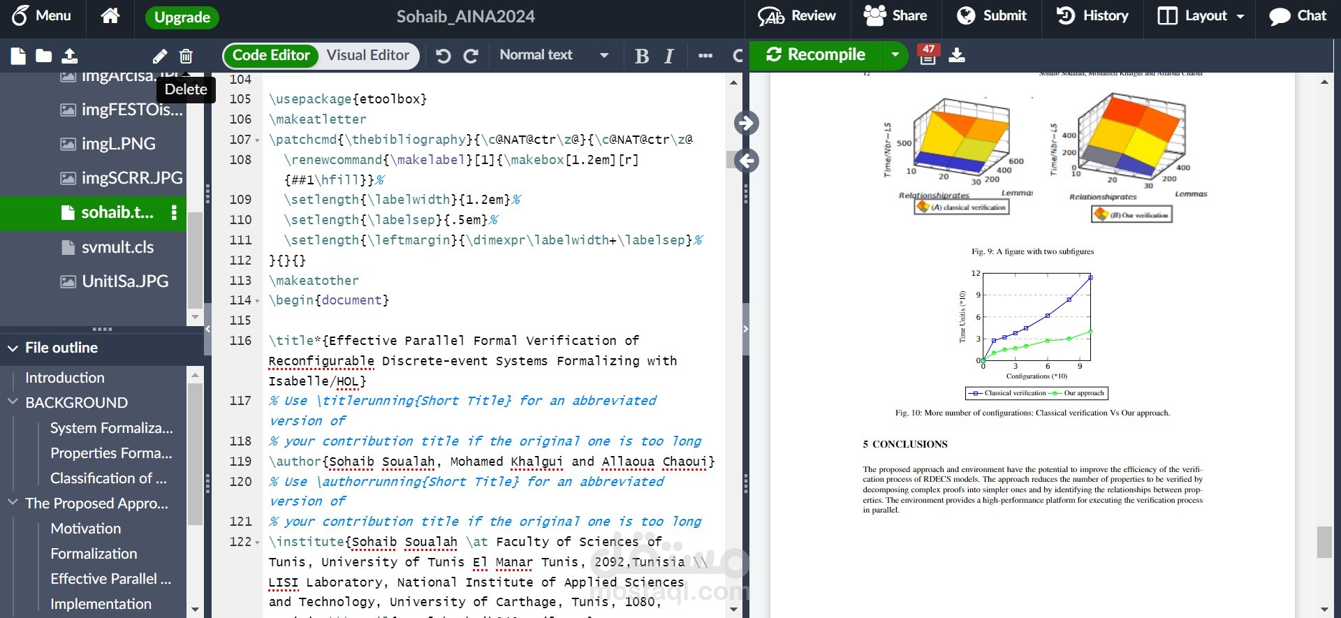Jump to Effective Parallel ... outline entry
1341x618 pixels.
click(110, 579)
